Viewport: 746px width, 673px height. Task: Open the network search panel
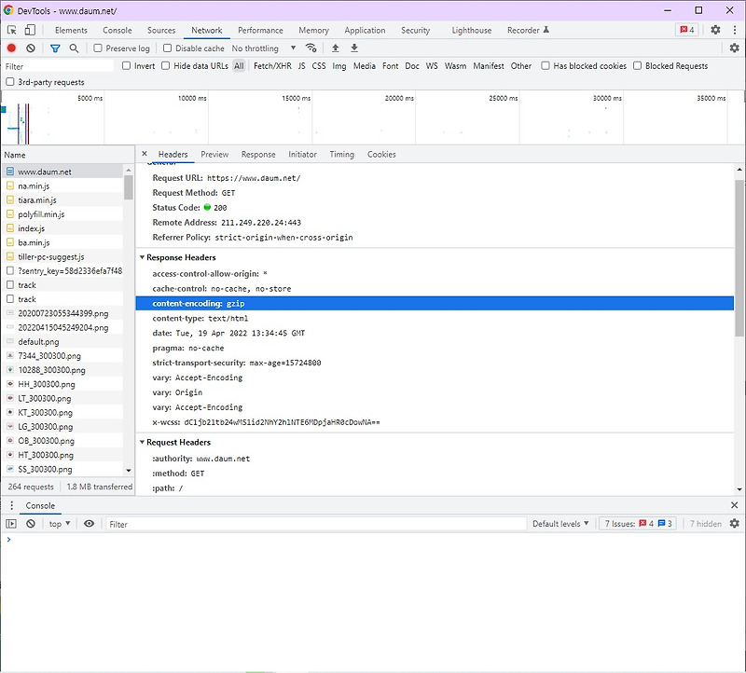74,48
